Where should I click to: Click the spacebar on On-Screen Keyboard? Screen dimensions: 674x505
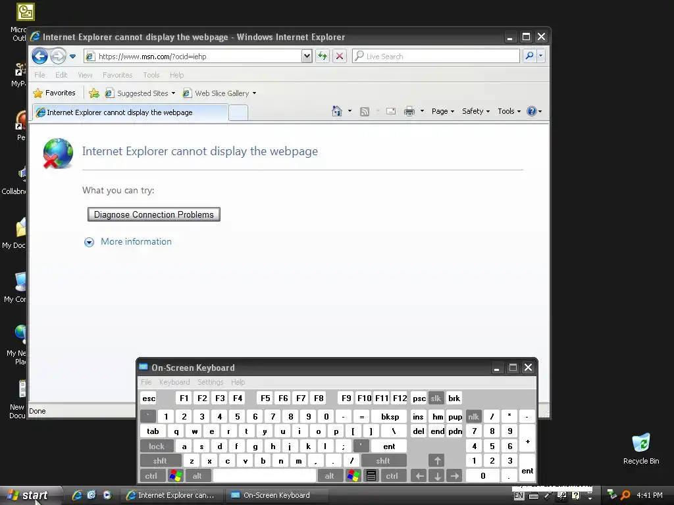[x=265, y=476]
